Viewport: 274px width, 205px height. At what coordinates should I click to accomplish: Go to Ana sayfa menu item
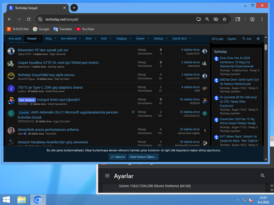pyautogui.click(x=15, y=38)
